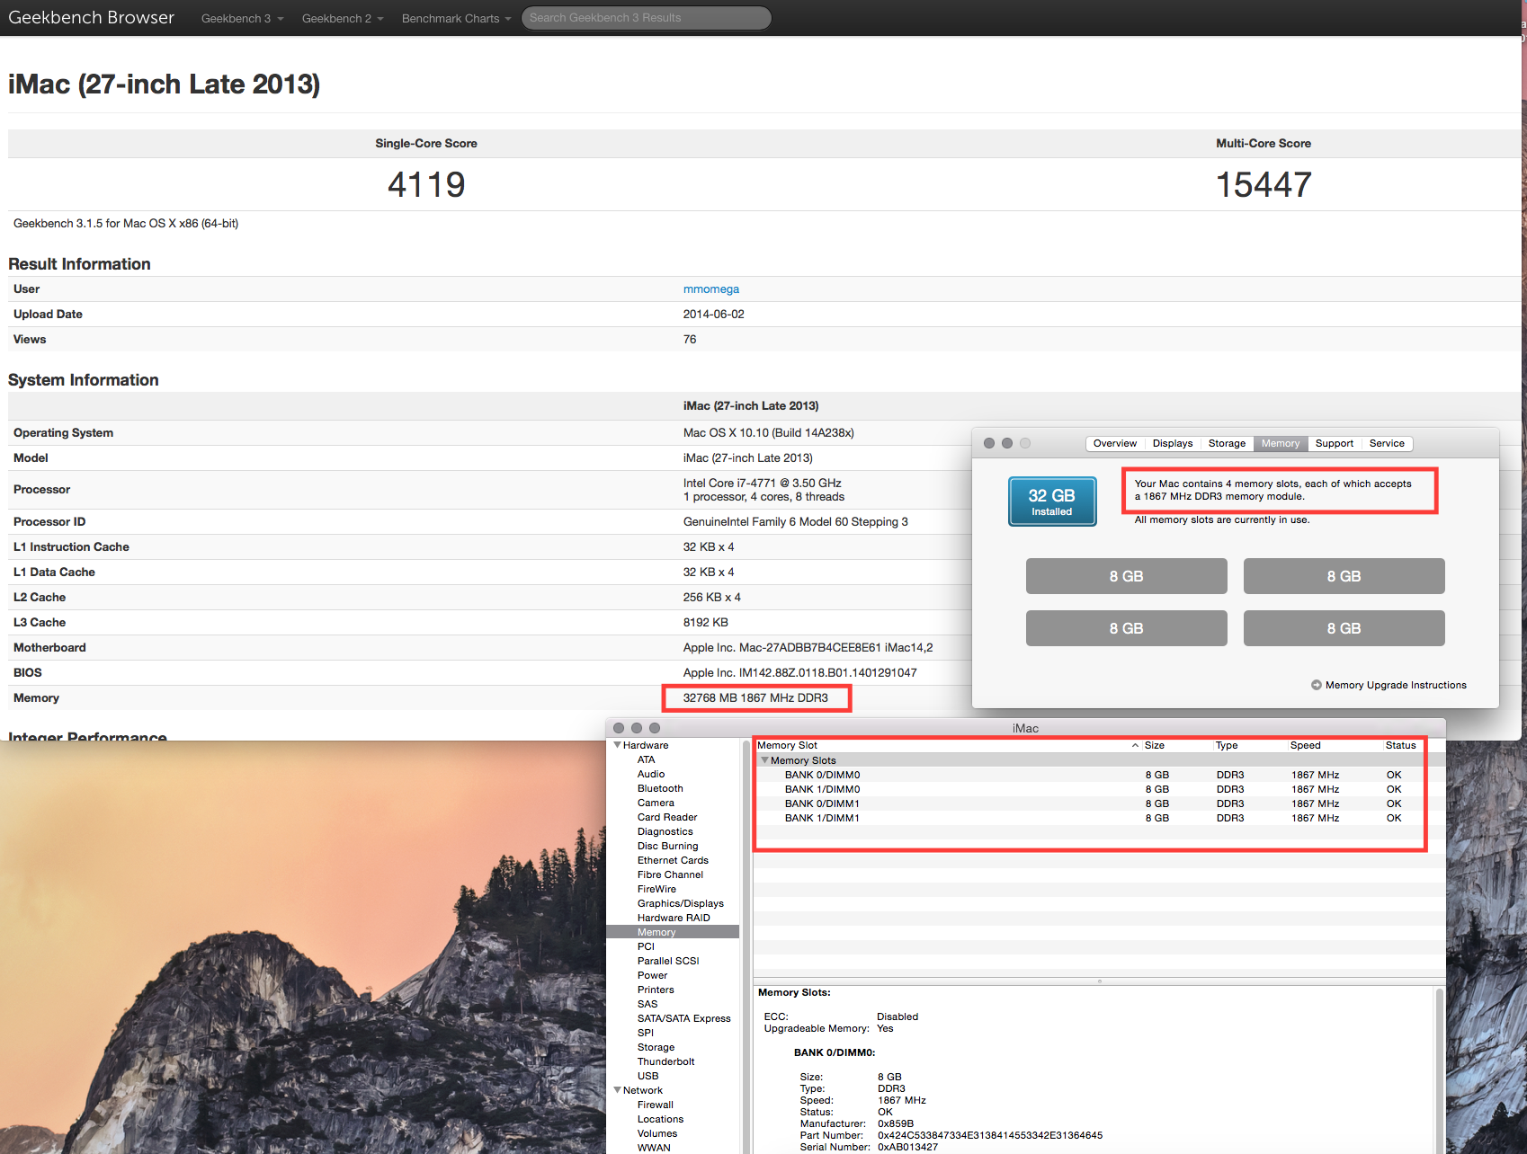Viewport: 1527px width, 1154px height.
Task: Select Parallel SCSI in the sidebar
Action: coord(668,961)
